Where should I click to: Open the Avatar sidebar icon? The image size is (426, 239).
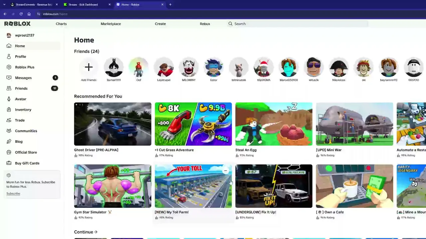(x=9, y=99)
